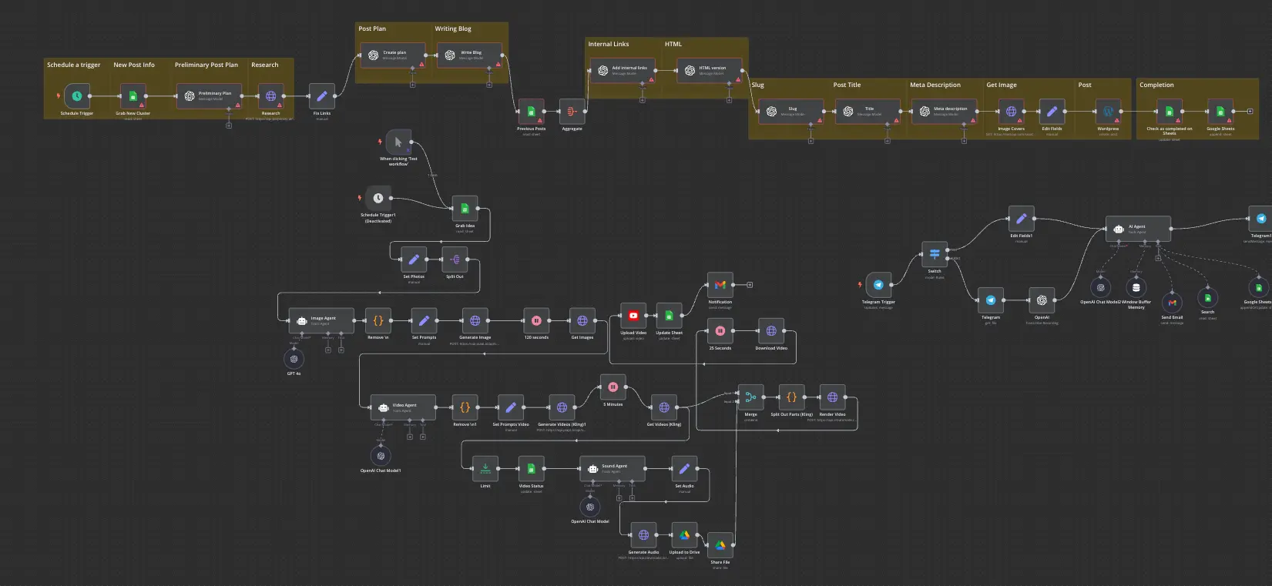Open the Split Out Parts (Kling) node
1272x586 pixels.
[791, 397]
